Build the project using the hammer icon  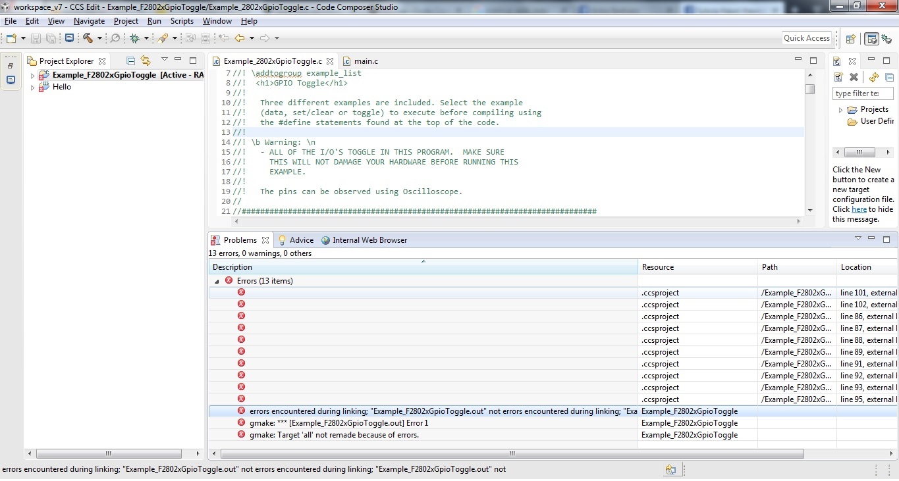pyautogui.click(x=89, y=39)
